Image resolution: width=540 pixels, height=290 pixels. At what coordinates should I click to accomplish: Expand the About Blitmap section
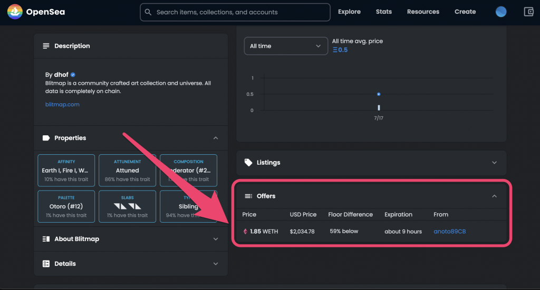point(216,239)
